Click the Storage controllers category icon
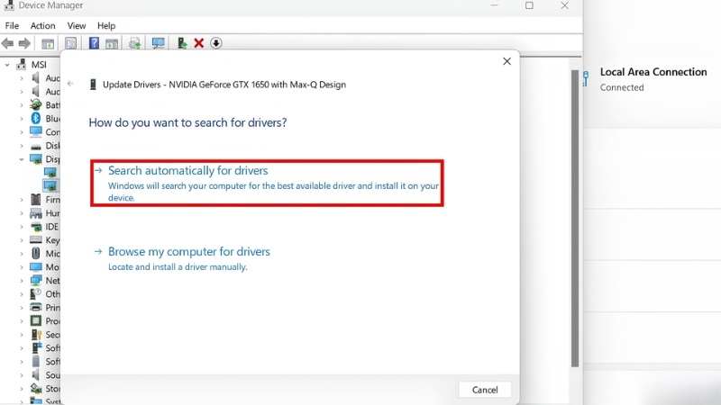This screenshot has height=405, width=721. 36,389
